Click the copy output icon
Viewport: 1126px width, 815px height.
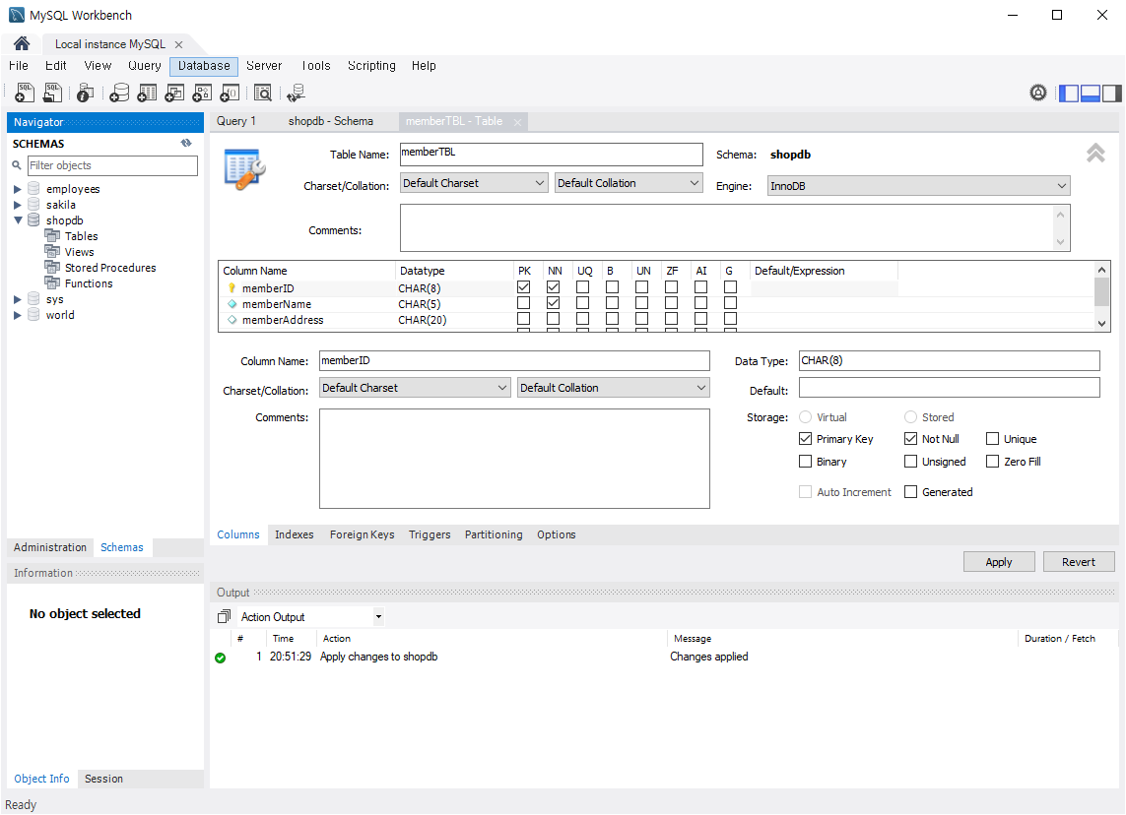click(x=224, y=616)
